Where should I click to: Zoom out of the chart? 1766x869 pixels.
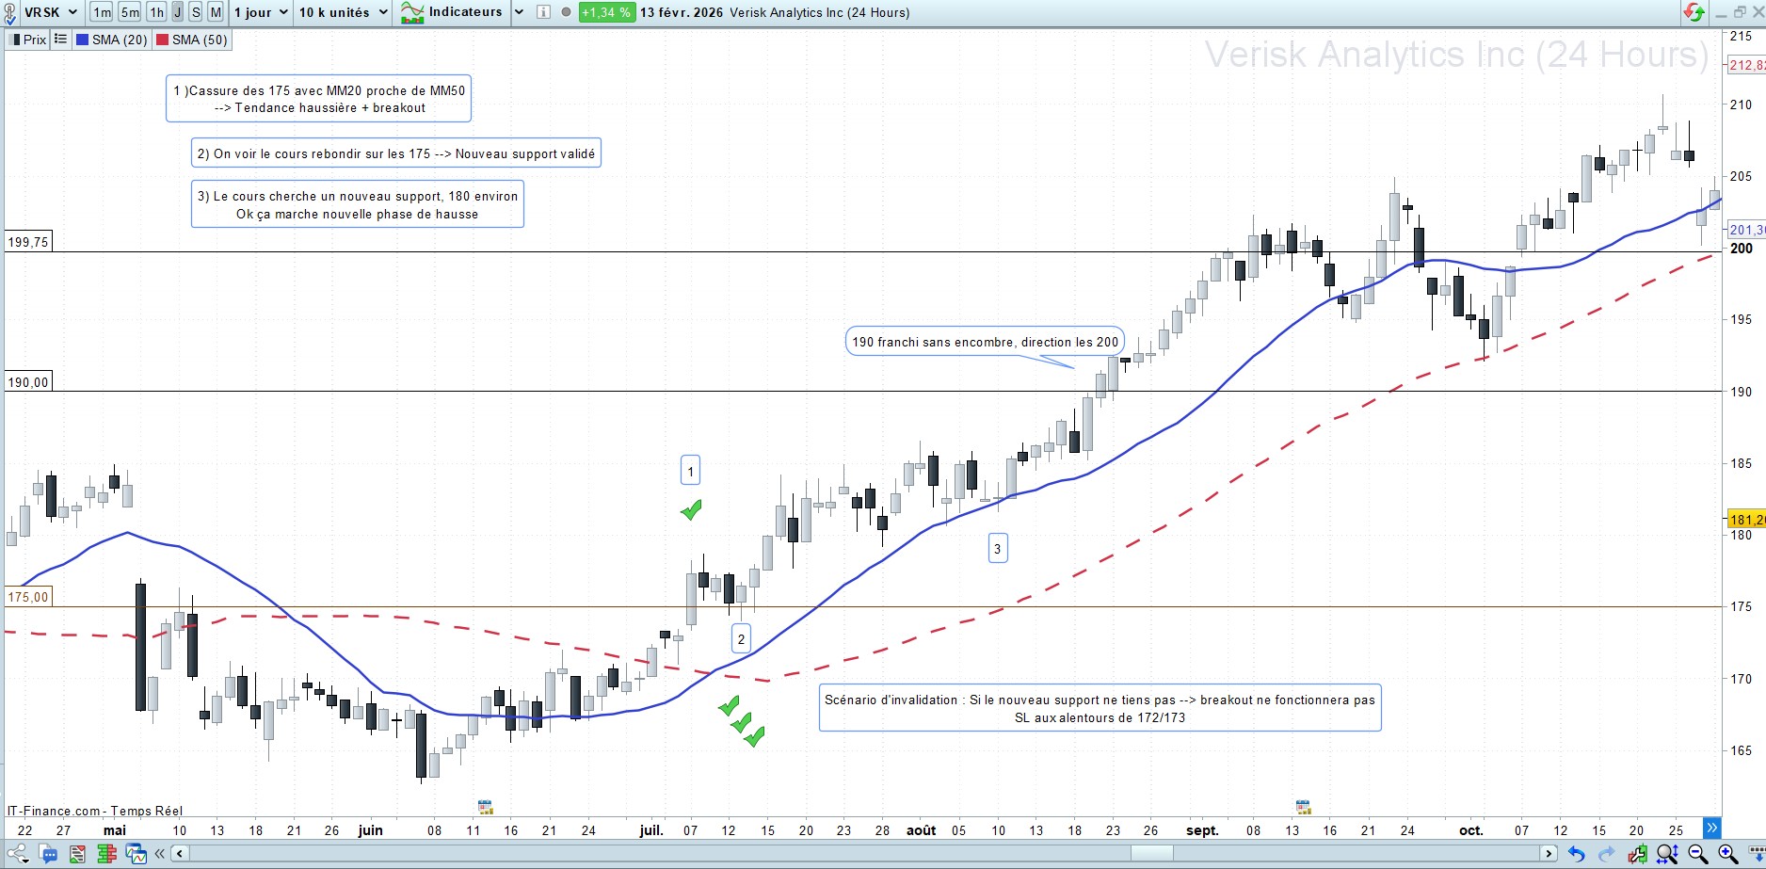(x=1698, y=854)
